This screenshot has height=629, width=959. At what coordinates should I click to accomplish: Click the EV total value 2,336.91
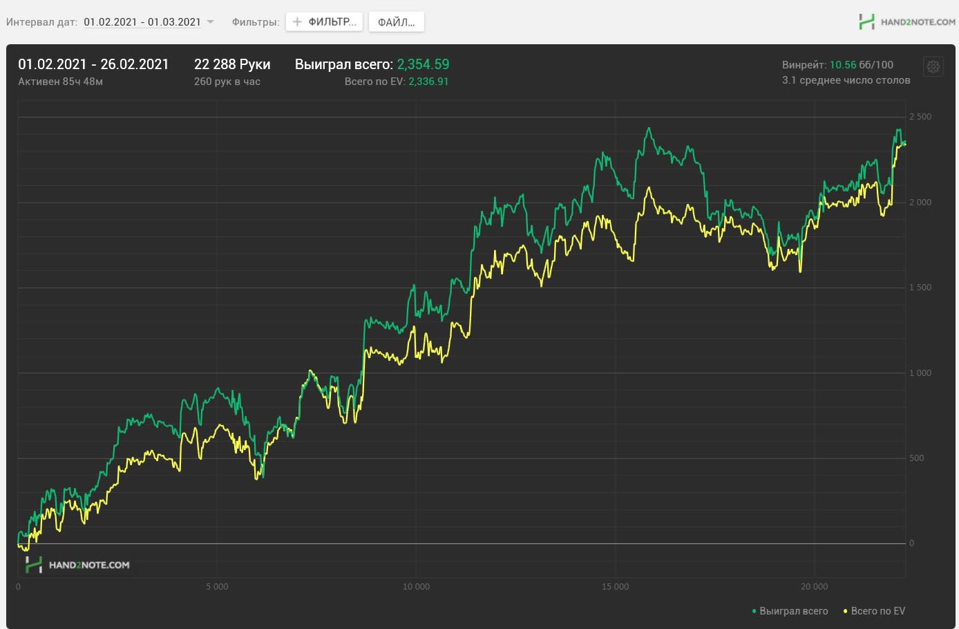(428, 82)
